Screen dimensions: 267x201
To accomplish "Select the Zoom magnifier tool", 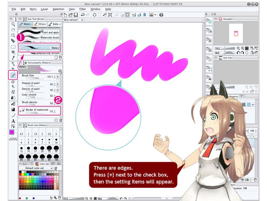I will (13, 24).
